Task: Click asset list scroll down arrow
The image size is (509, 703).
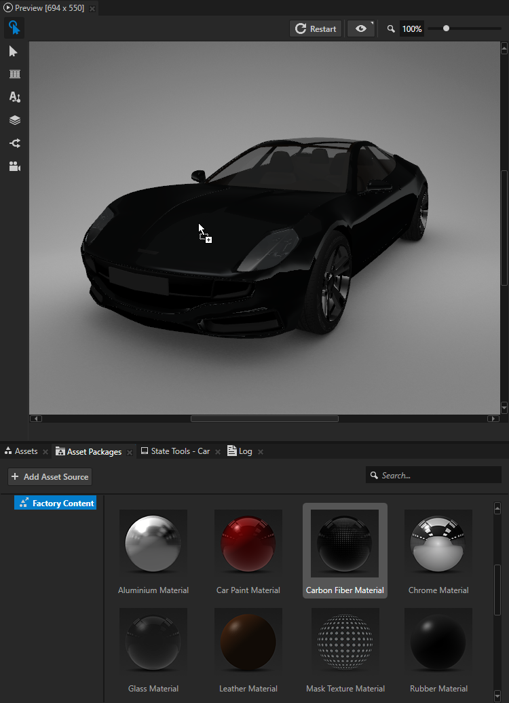Action: click(x=497, y=696)
